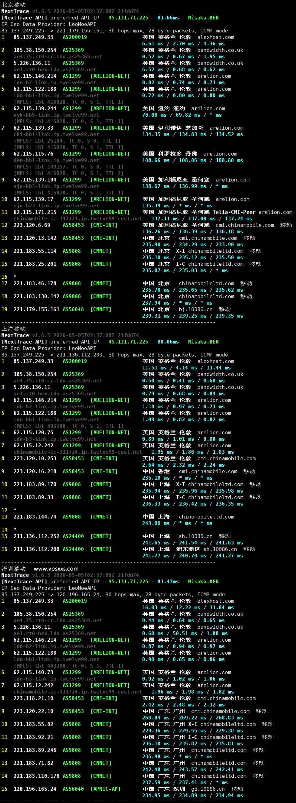Image resolution: width=296 pixels, height=803 pixels.
Task: Select location 美国 伊利诺伊 芝加哥
Action: point(173,128)
